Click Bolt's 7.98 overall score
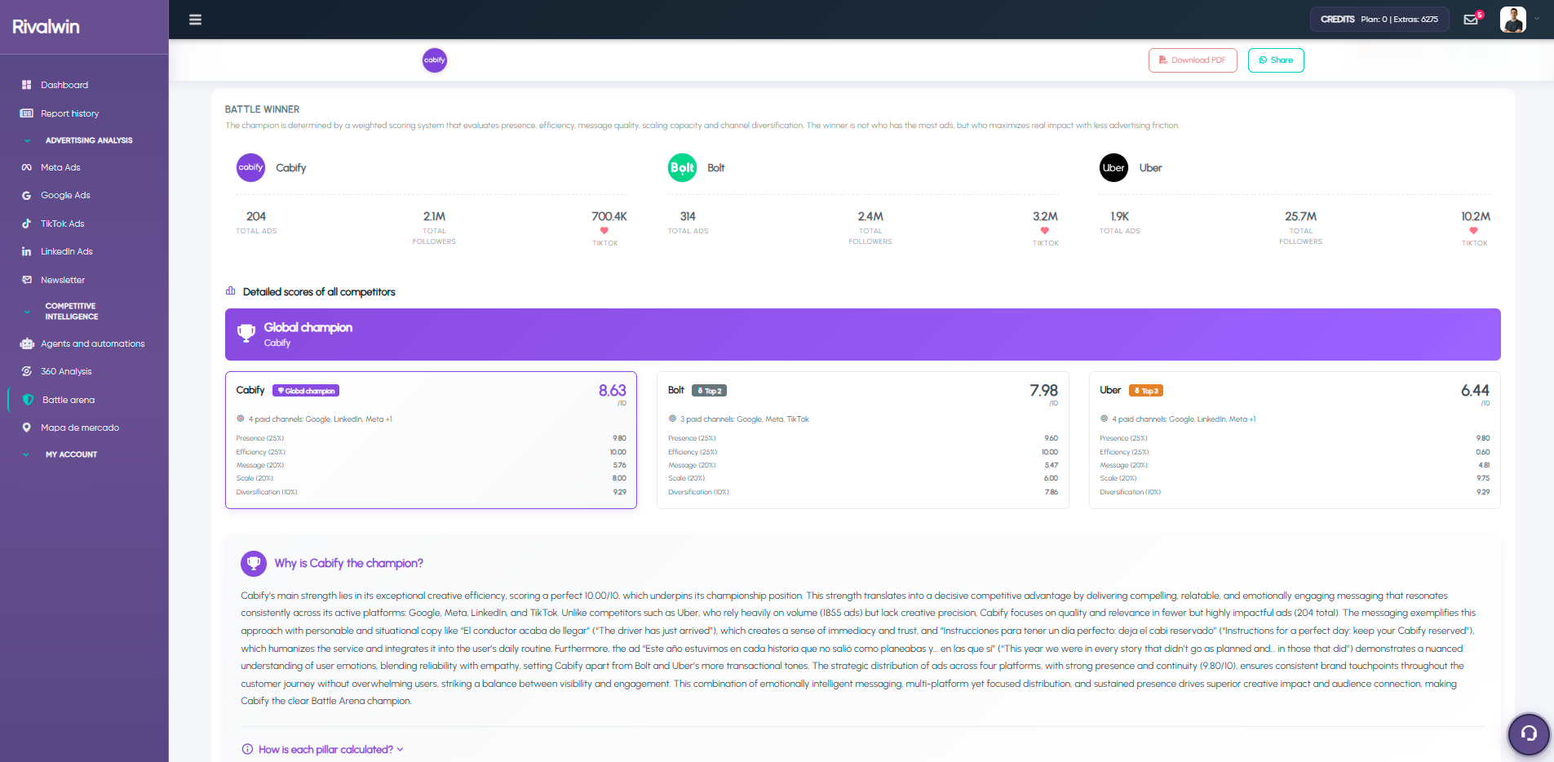Viewport: 1554px width, 762px height. tap(1044, 391)
